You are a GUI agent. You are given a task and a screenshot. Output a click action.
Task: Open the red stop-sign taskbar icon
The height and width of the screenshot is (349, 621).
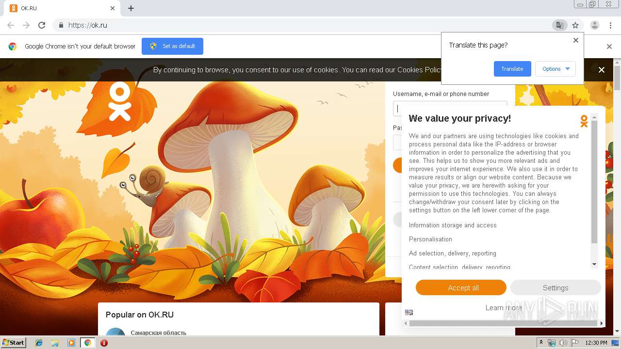pyautogui.click(x=104, y=343)
